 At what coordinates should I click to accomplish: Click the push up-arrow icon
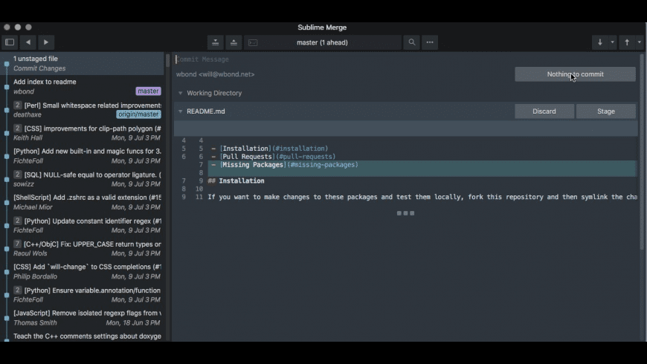[627, 42]
